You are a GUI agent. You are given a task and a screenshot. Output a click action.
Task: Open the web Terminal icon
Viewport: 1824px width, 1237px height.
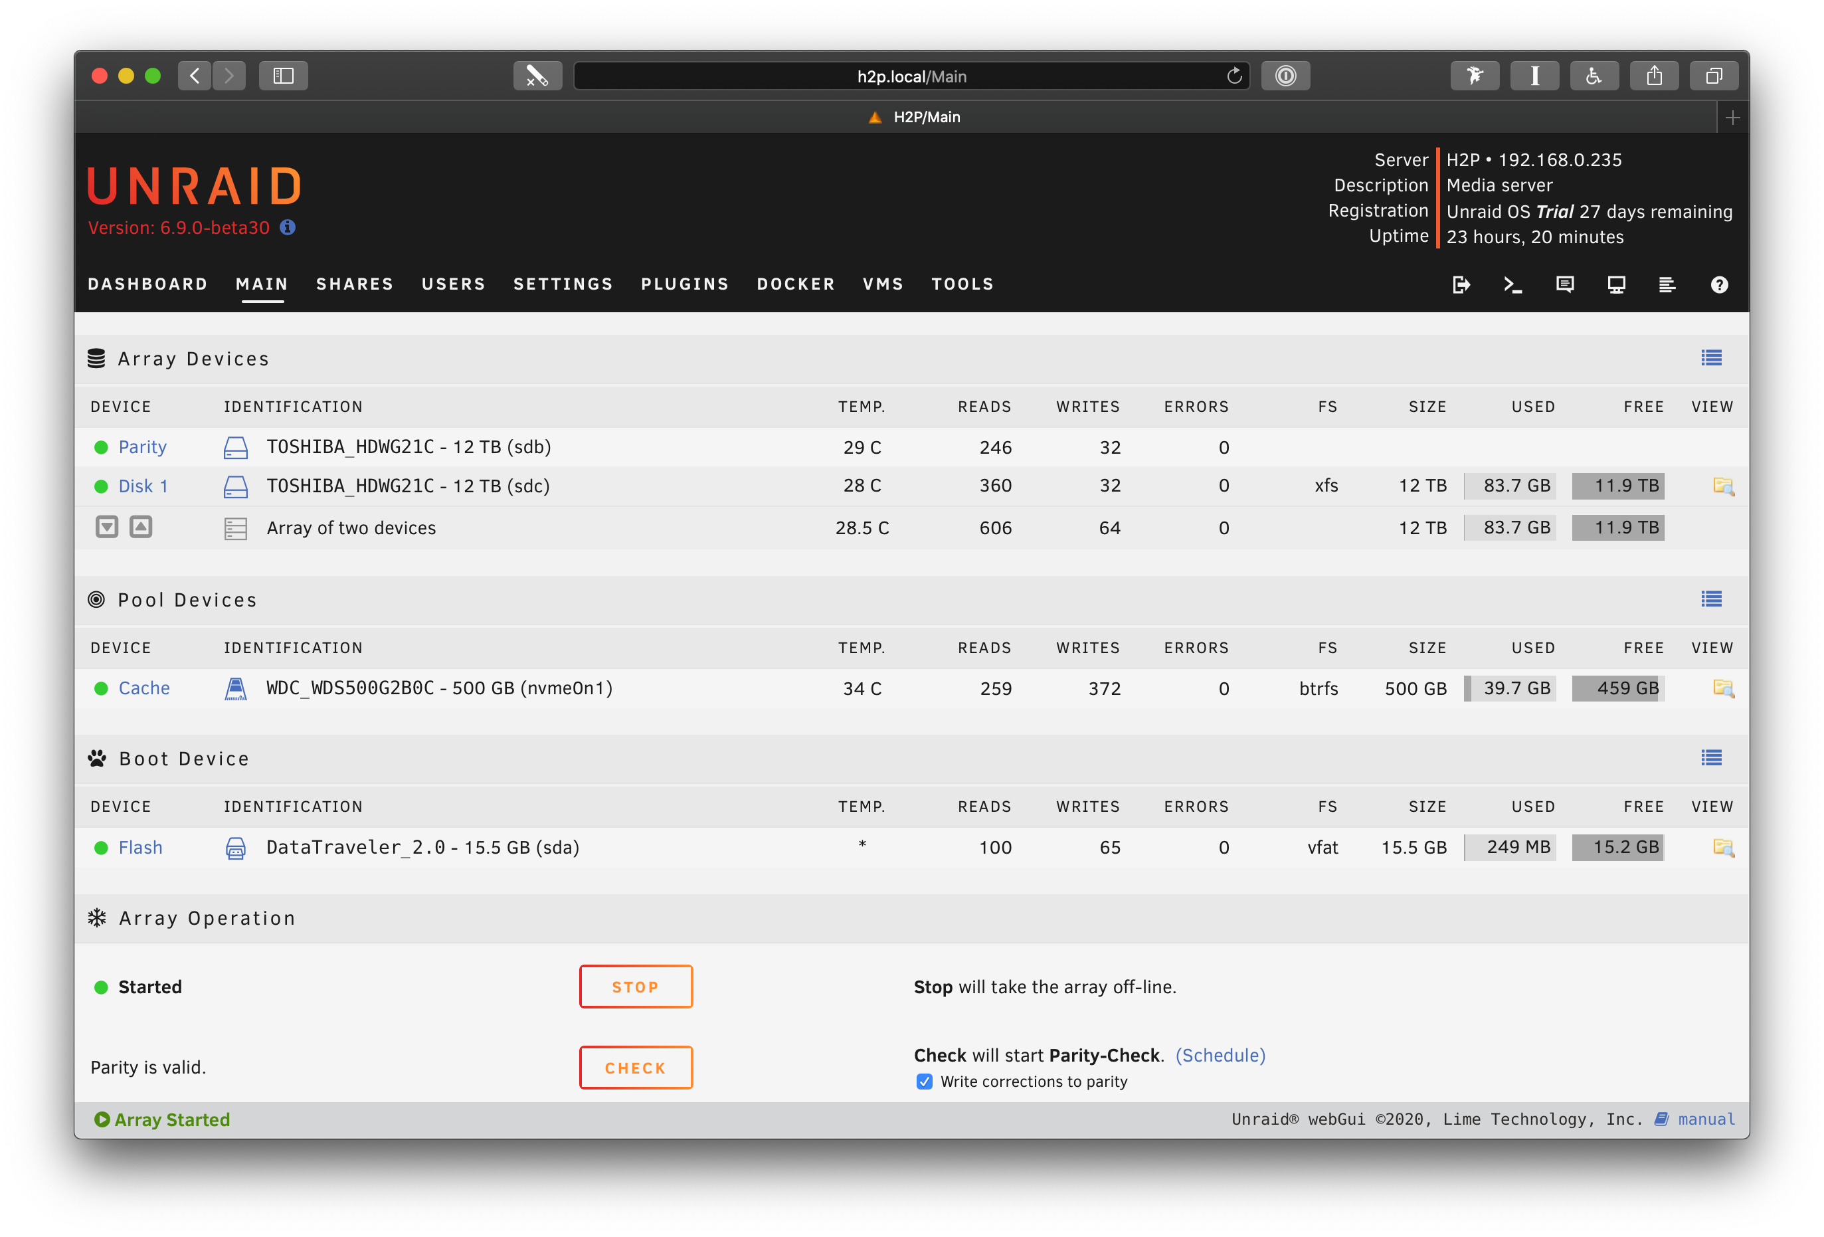coord(1512,284)
